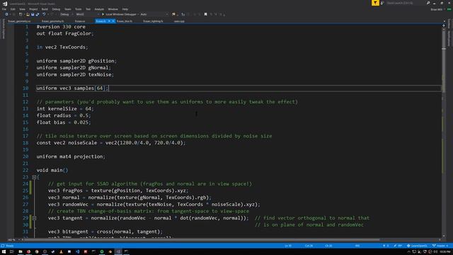Click the collapsed side panel tab at left edge

(4, 28)
